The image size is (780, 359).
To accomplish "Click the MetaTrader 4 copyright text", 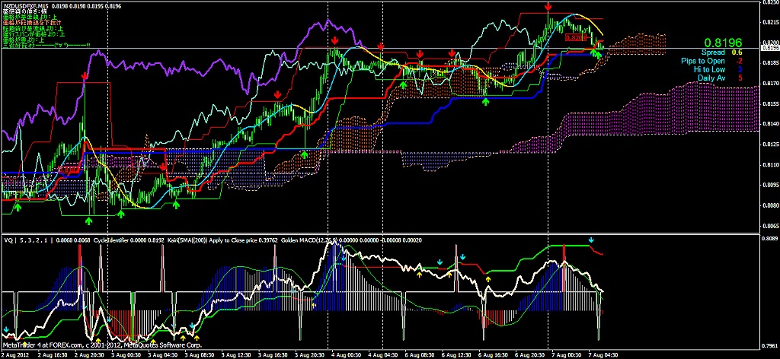I will click(107, 346).
